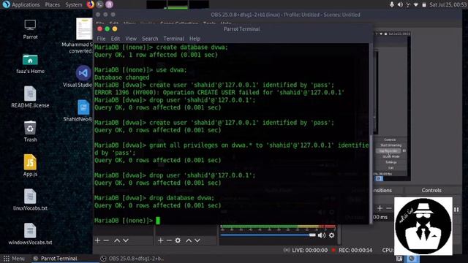Open faaz's Home folder icon
The width and height of the screenshot is (468, 263).
click(30, 60)
